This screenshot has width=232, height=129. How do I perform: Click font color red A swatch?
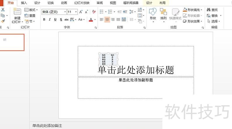coord(91,20)
